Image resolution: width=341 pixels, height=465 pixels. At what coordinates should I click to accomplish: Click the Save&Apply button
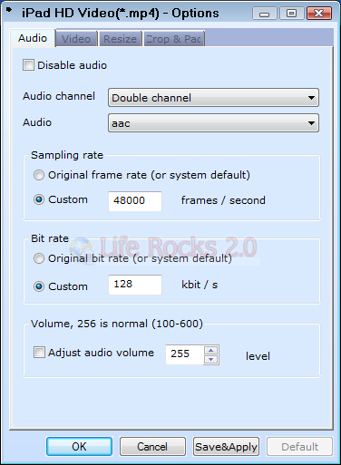(226, 446)
